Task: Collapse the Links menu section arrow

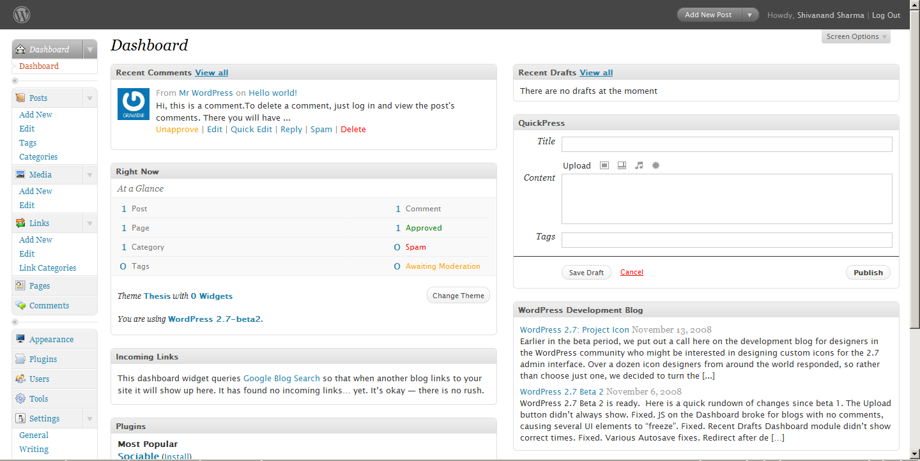Action: [x=90, y=223]
